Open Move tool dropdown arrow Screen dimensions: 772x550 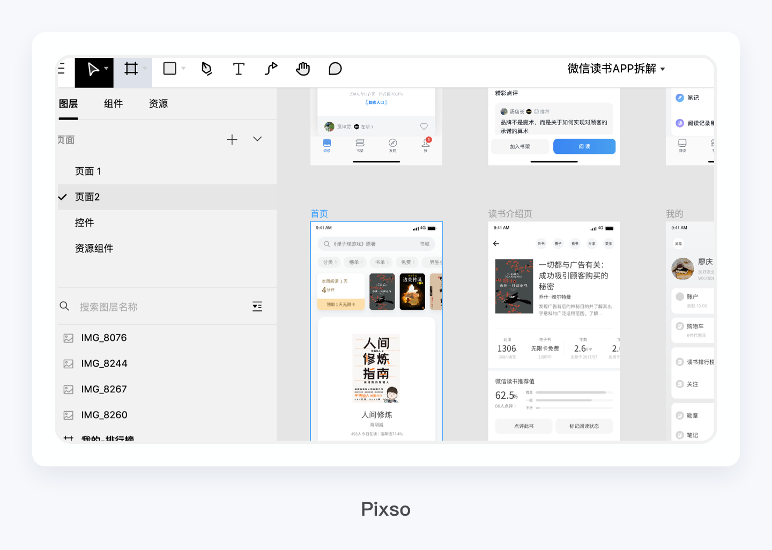pos(106,69)
